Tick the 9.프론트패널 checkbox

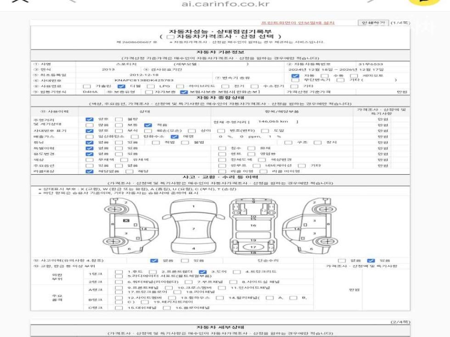(x=118, y=288)
